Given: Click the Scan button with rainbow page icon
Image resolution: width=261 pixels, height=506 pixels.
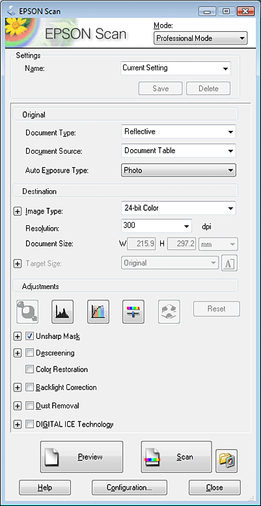Looking at the screenshot, I should coord(176,457).
